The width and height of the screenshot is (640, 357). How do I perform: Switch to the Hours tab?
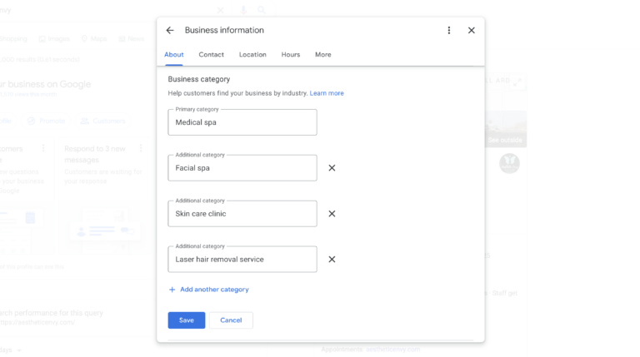[291, 55]
